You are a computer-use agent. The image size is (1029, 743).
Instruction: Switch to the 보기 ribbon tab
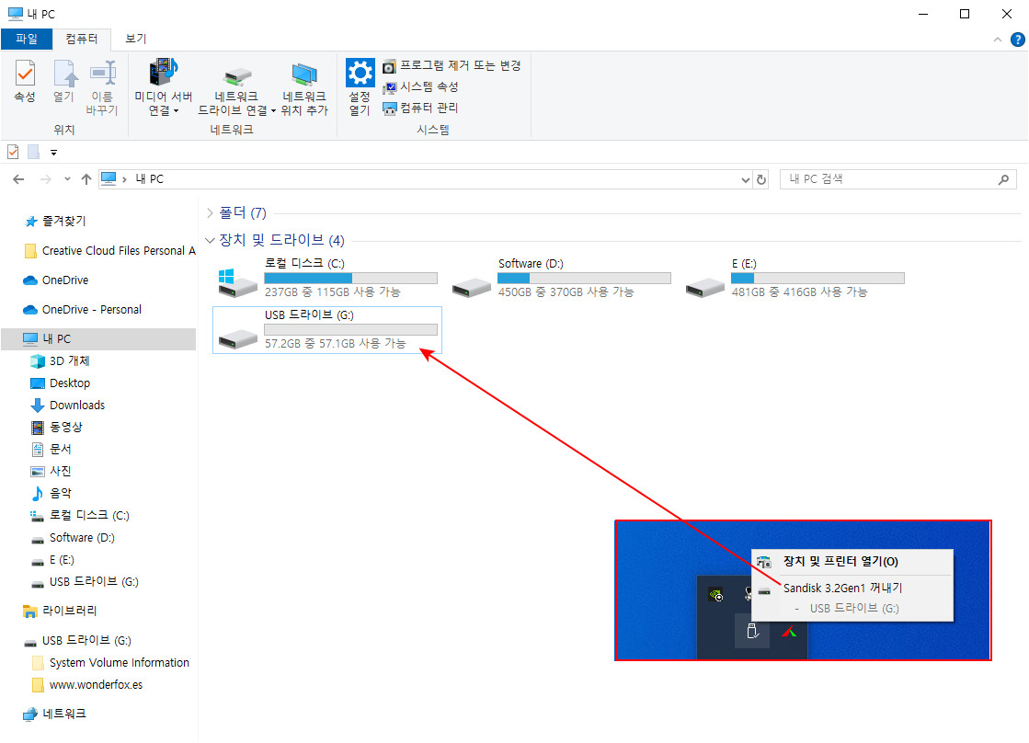[135, 40]
